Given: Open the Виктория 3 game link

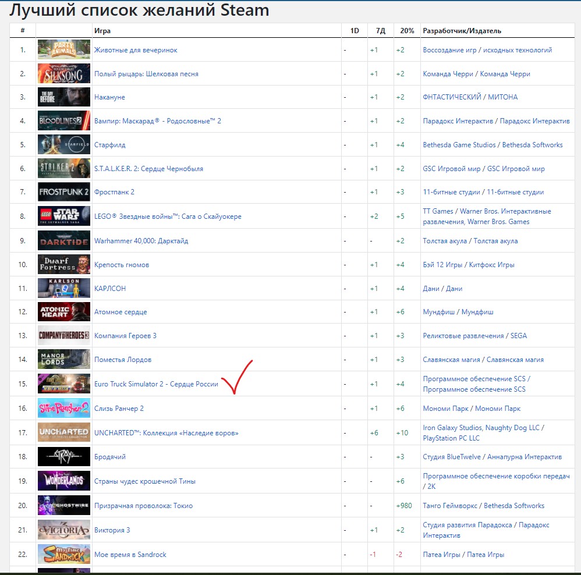Looking at the screenshot, I should point(112,530).
